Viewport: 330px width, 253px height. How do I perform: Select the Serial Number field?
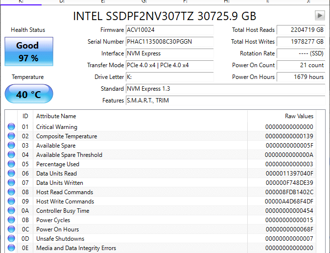169,42
